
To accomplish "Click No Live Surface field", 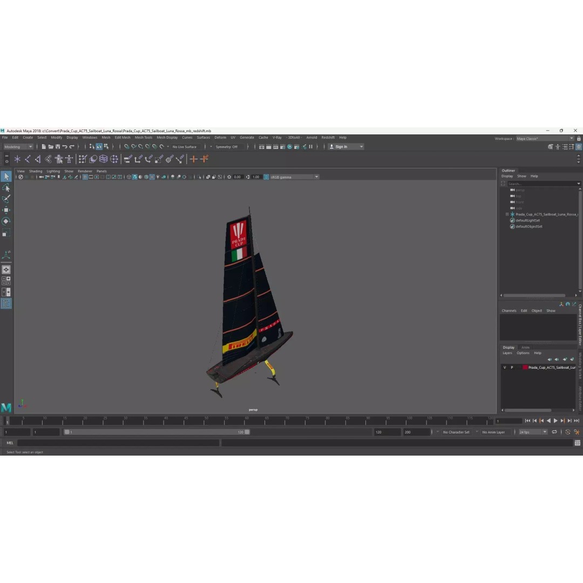I will 185,146.
